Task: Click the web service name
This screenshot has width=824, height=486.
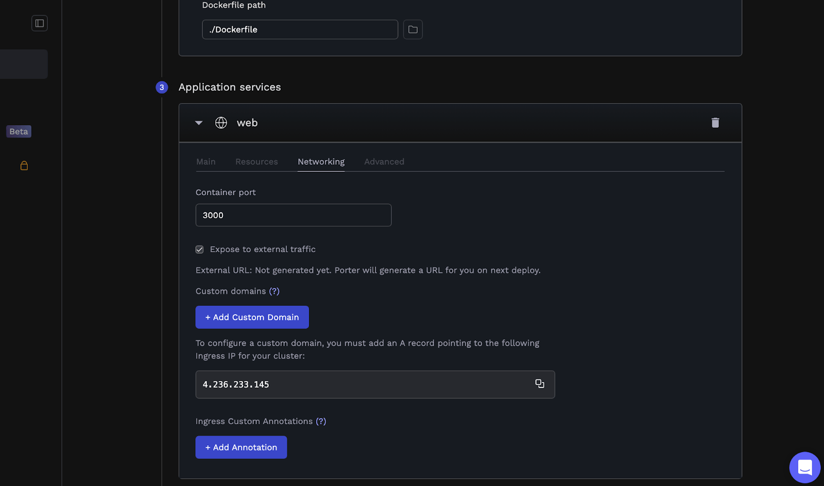Action: 247,123
